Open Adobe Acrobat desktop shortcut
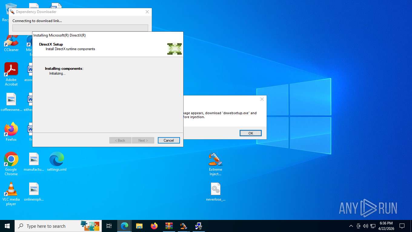Image resolution: width=412 pixels, height=232 pixels. (11, 74)
